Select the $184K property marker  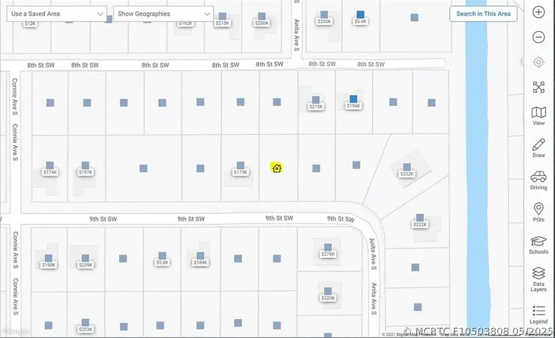coord(200,259)
